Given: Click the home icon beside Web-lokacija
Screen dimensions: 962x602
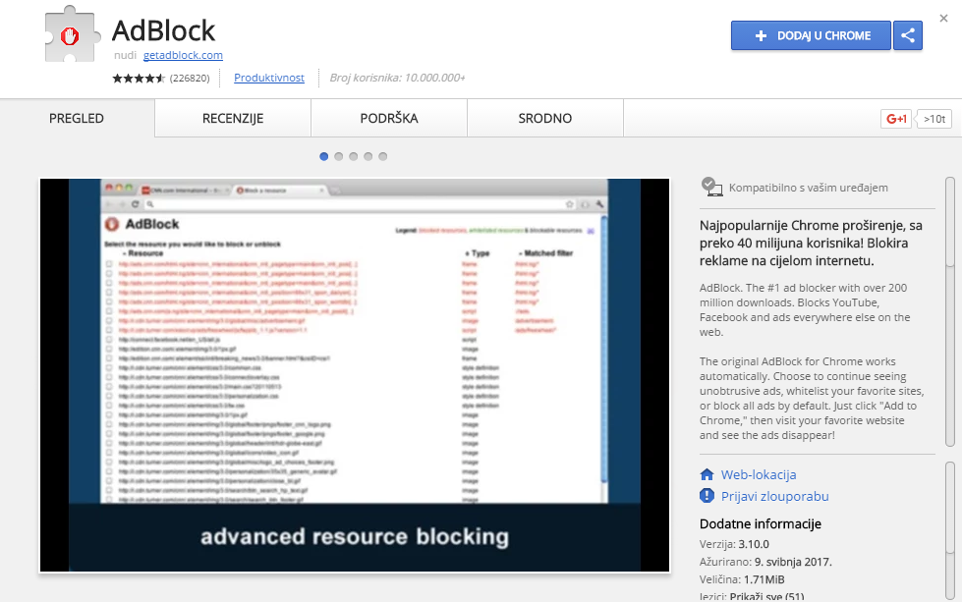Looking at the screenshot, I should click(x=707, y=474).
